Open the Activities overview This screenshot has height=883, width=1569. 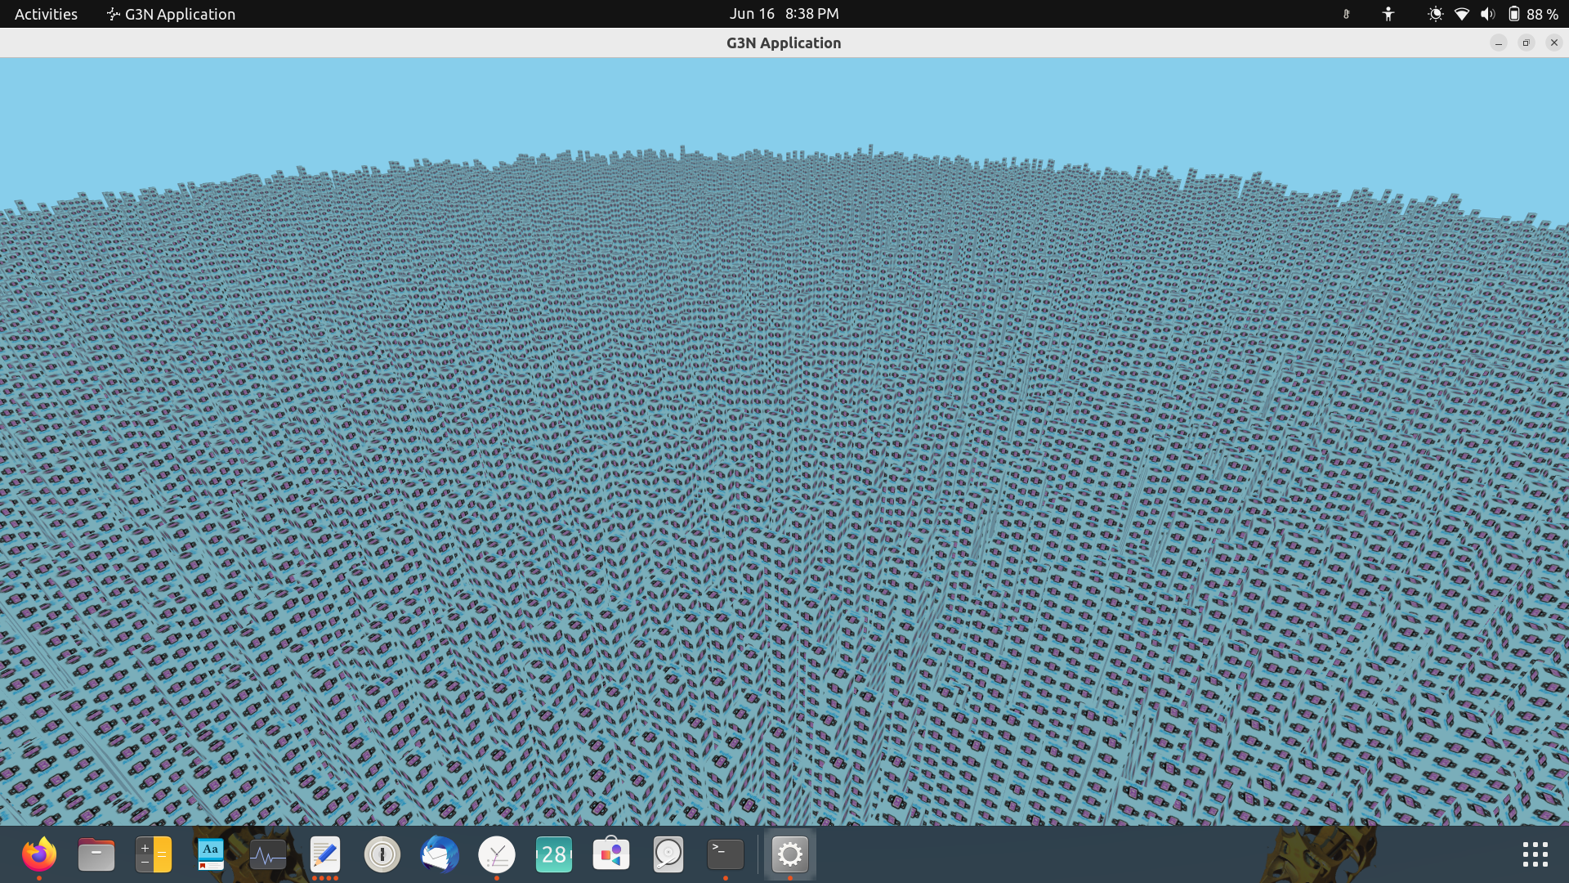pyautogui.click(x=46, y=14)
